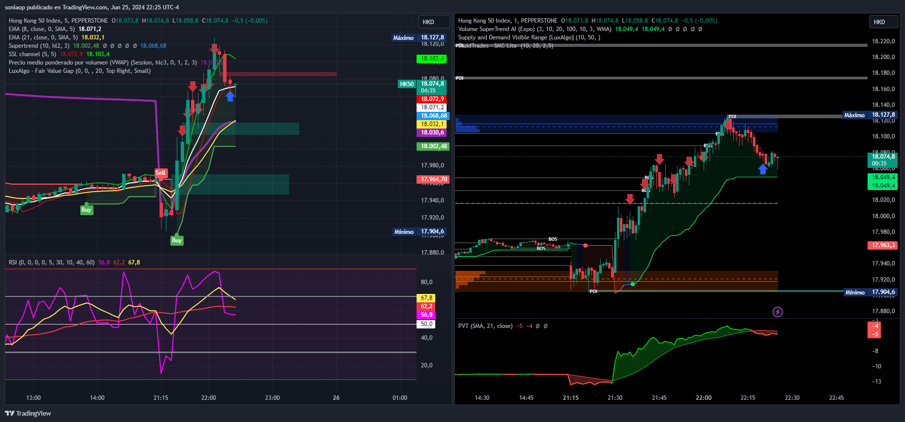Click green 18.103,4 SSL price tag
Viewport: 905px width, 422px height.
(x=432, y=59)
